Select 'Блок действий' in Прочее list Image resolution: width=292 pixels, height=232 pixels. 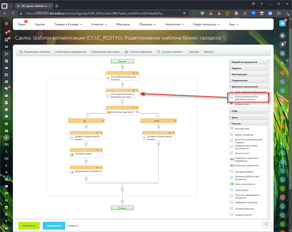click(x=242, y=129)
